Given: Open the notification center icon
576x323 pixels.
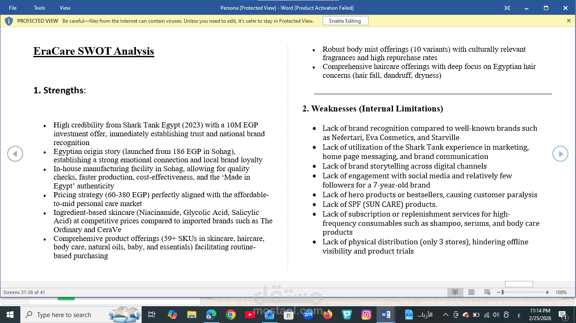Looking at the screenshot, I should (x=563, y=315).
